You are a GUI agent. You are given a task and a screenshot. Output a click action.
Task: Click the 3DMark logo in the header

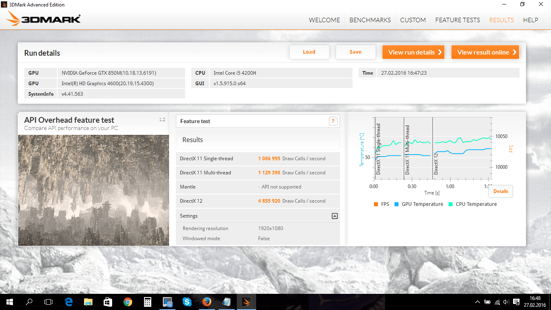pos(44,19)
